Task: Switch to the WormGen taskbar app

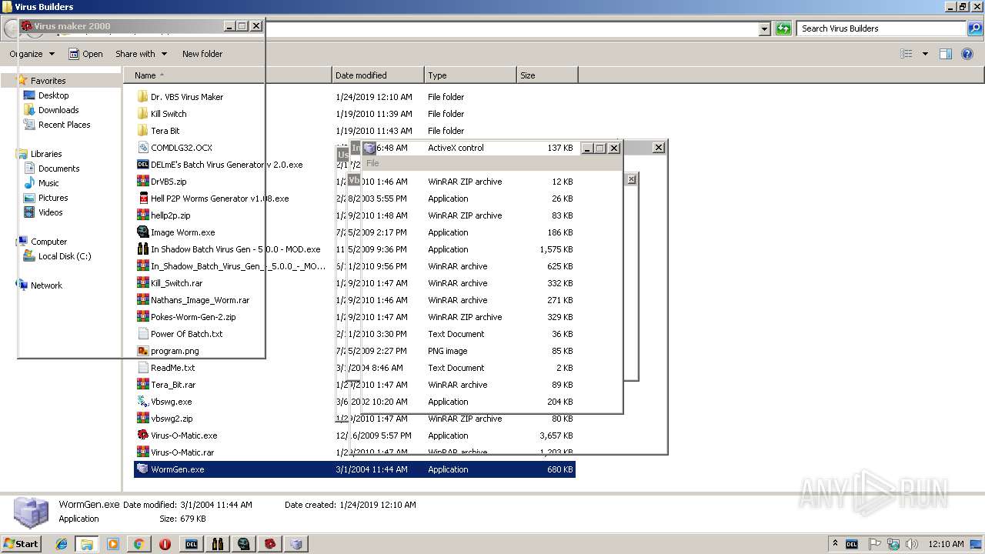Action: click(296, 544)
